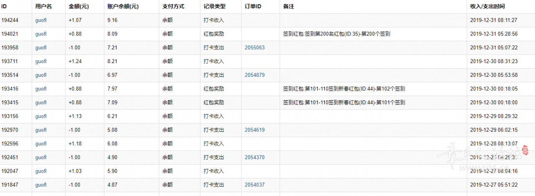The height and width of the screenshot is (196, 535).
Task: Click timestamp 2019-12-31 05:28:56
Action: pos(494,34)
